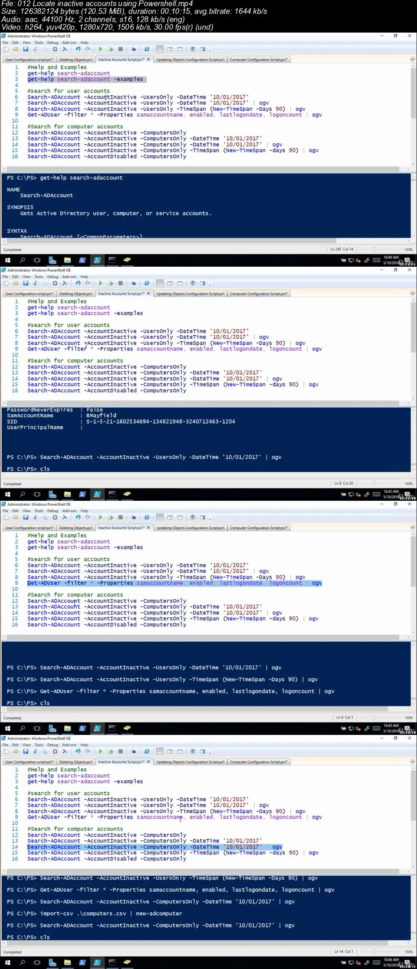Viewport: 417px width, 969px height.
Task: Click highlighted Get-ADUser line 9 in script
Action: point(175,583)
